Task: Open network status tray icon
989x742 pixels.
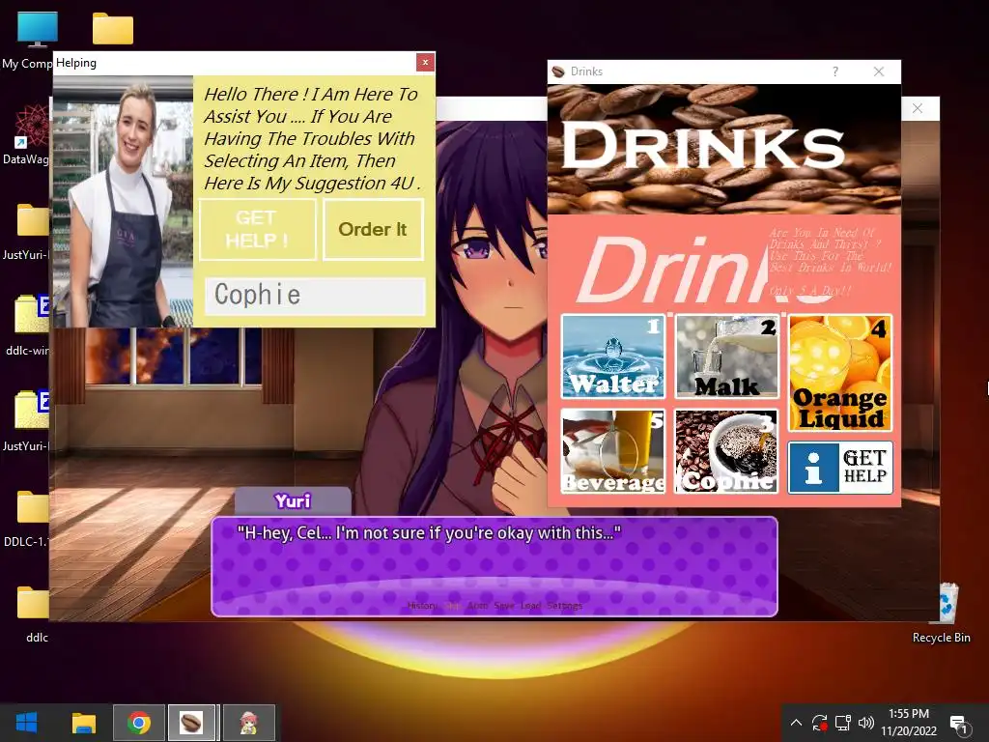Action: [842, 723]
